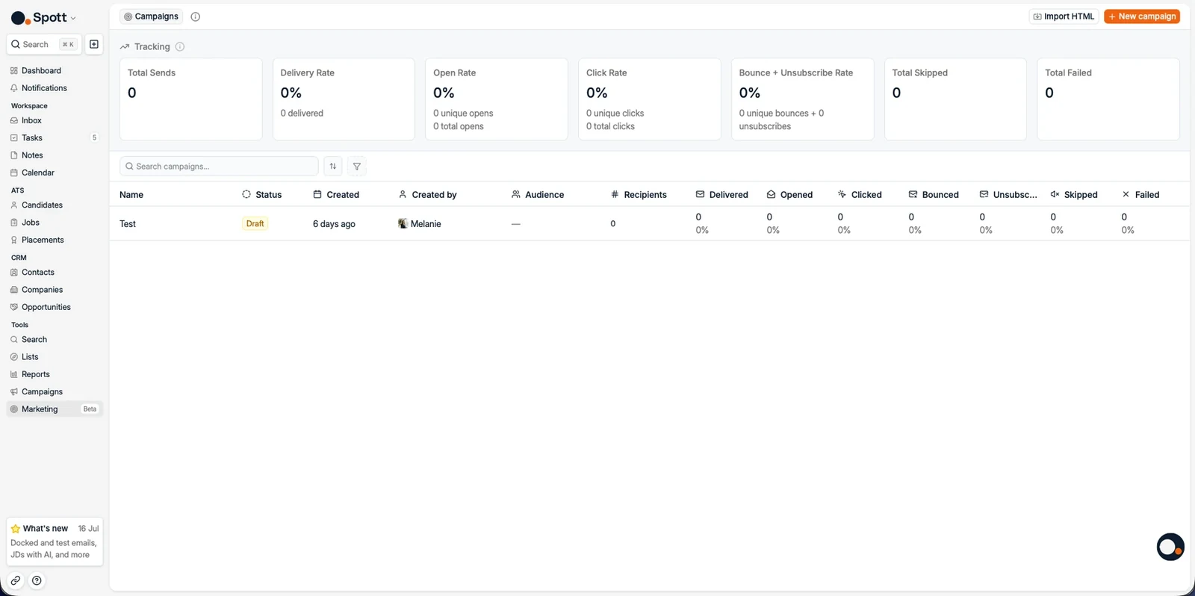
Task: Sort by Name column header
Action: click(131, 195)
